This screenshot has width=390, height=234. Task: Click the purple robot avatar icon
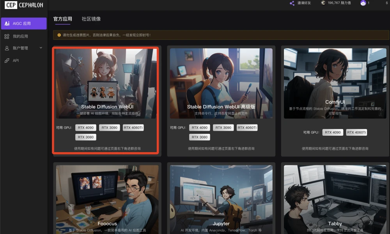[363, 3]
